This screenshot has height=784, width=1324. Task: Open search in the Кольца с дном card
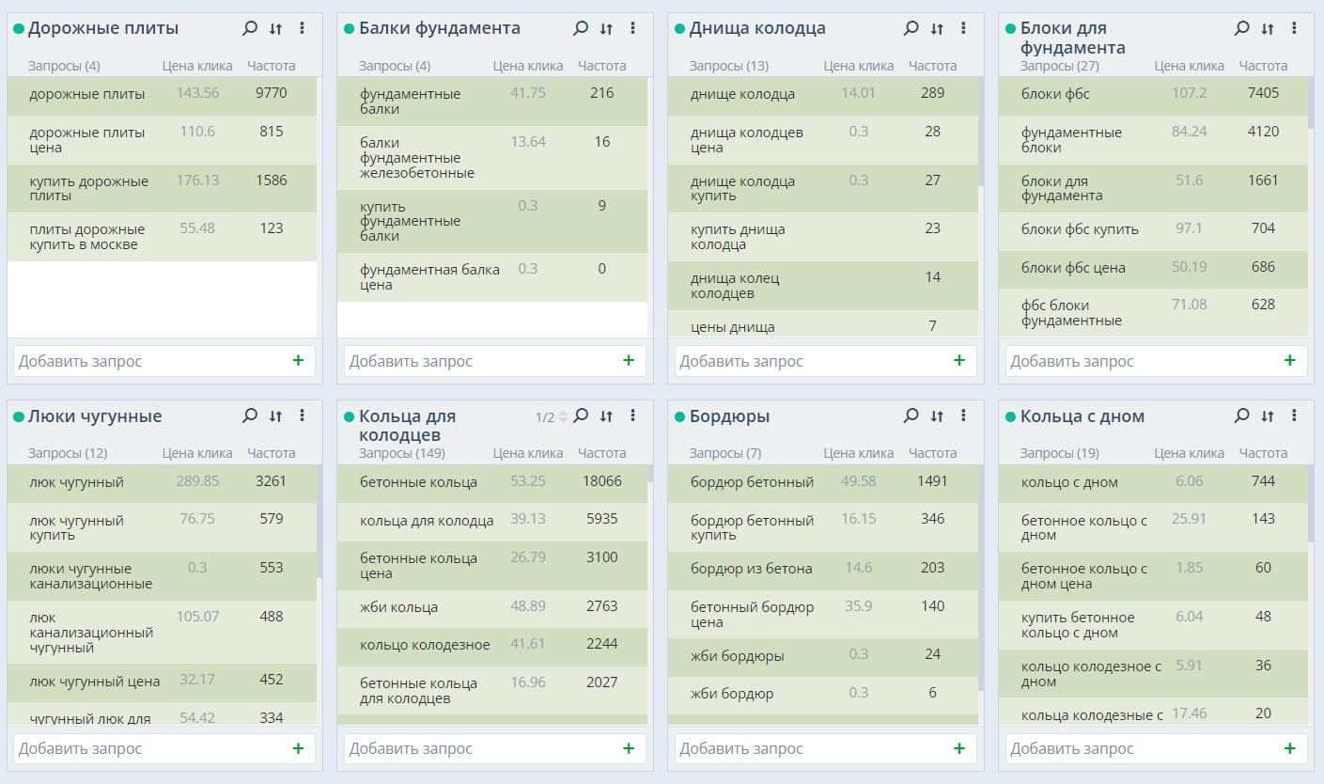1241,416
